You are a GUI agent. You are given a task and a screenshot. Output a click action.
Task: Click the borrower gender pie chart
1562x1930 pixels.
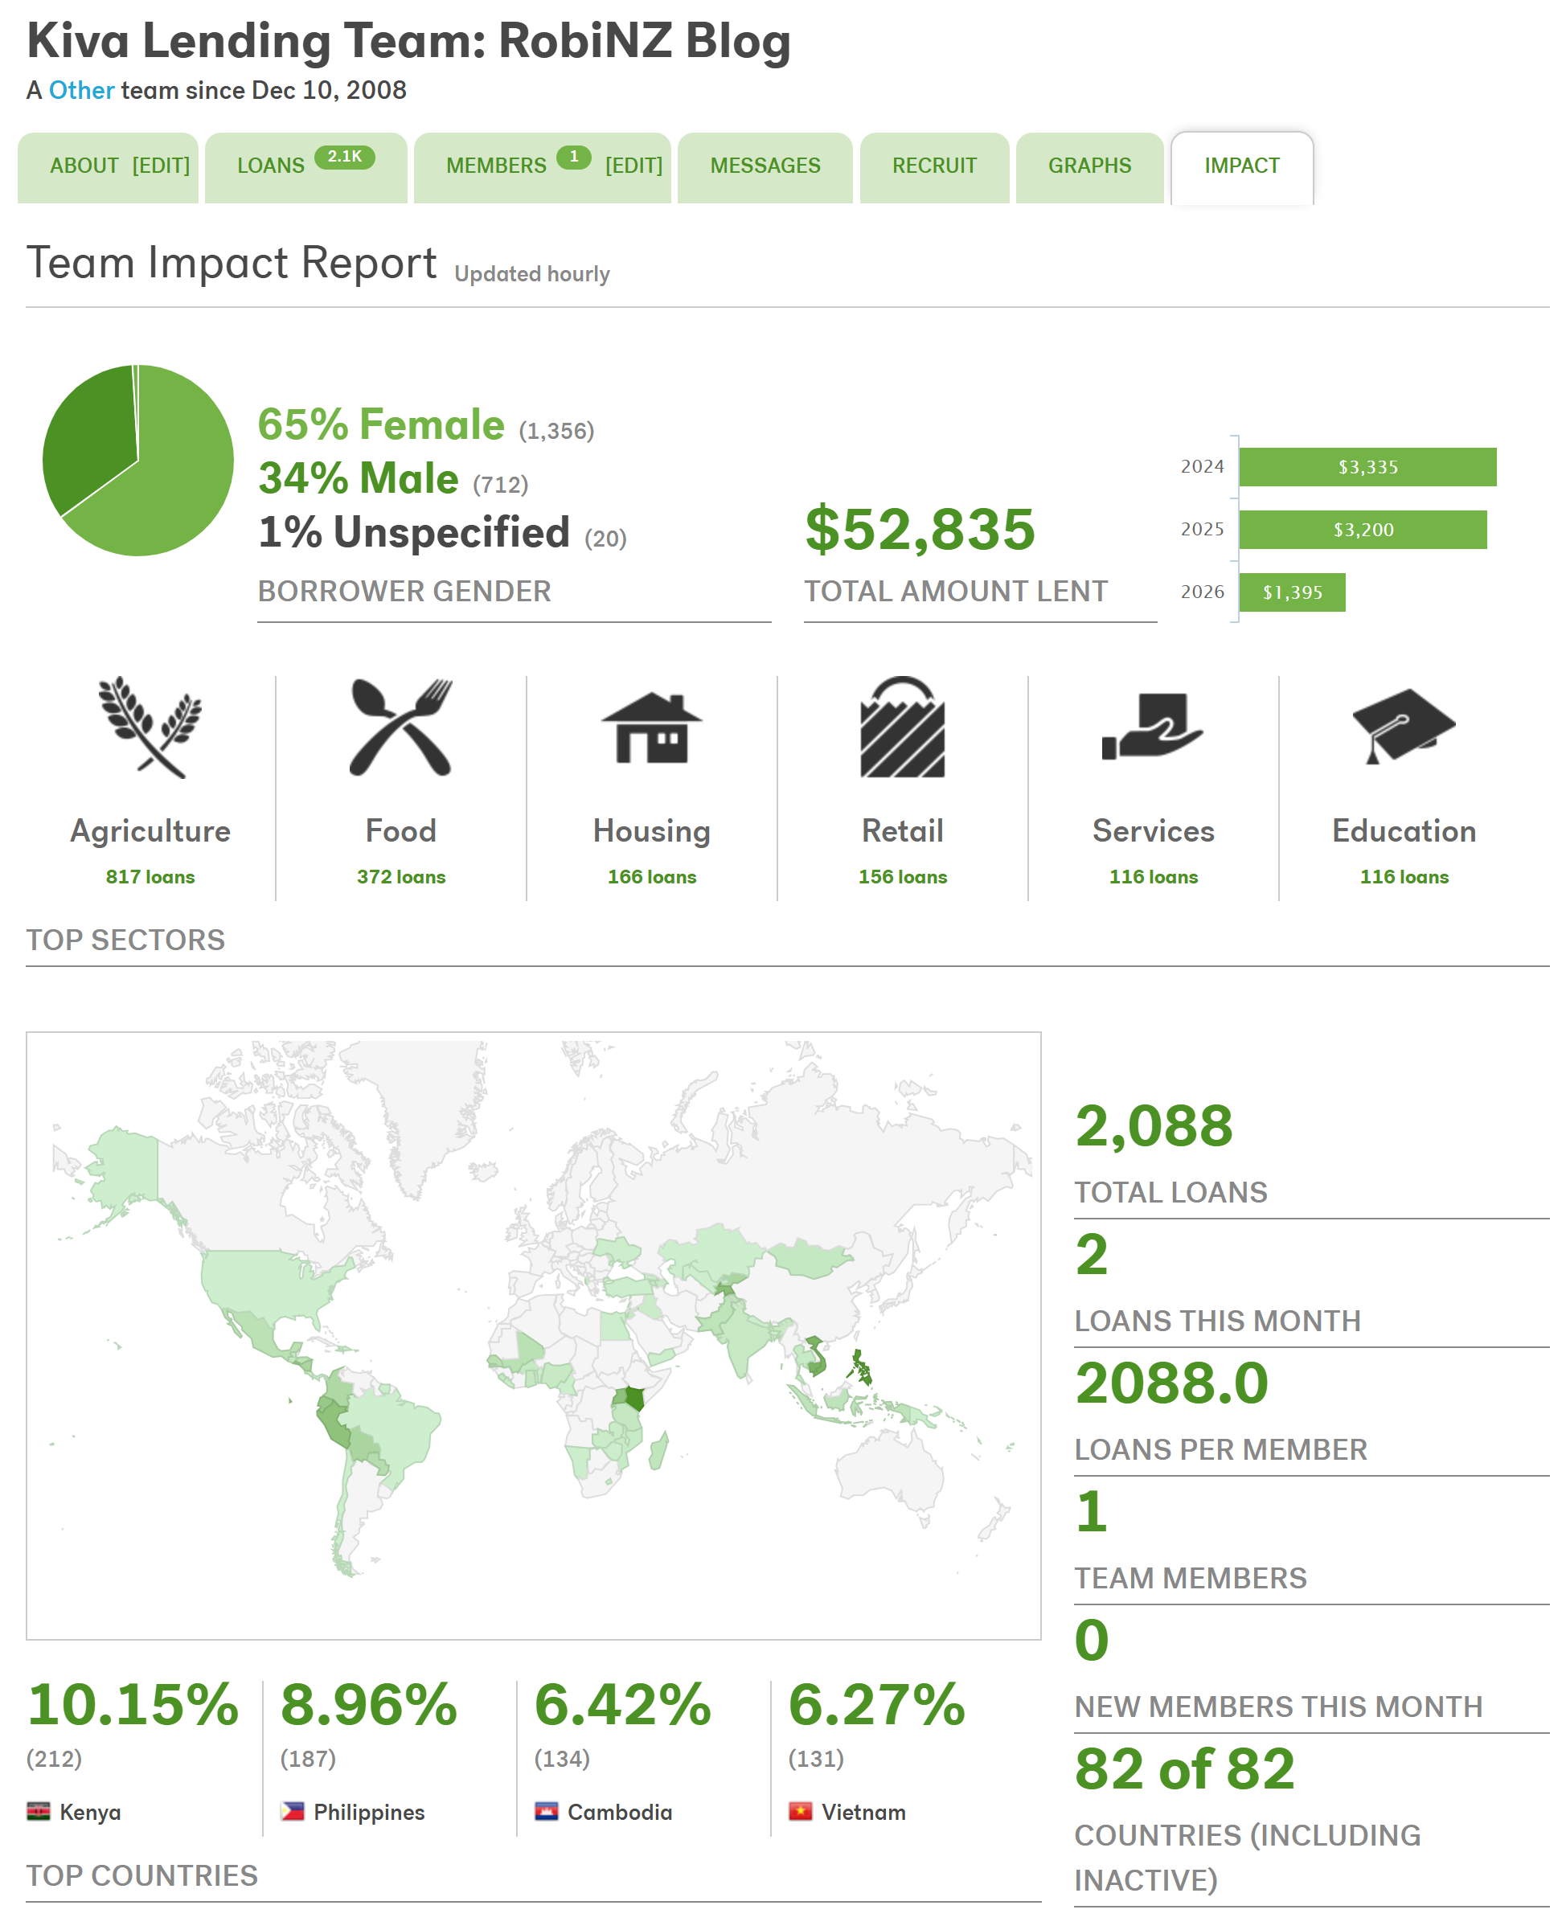[x=138, y=461]
